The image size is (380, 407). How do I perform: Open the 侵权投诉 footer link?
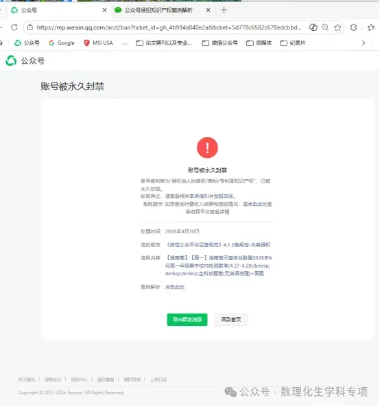click(132, 380)
